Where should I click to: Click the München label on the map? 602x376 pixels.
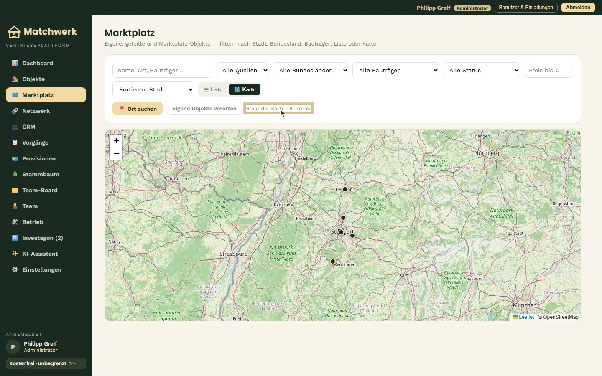[525, 305]
